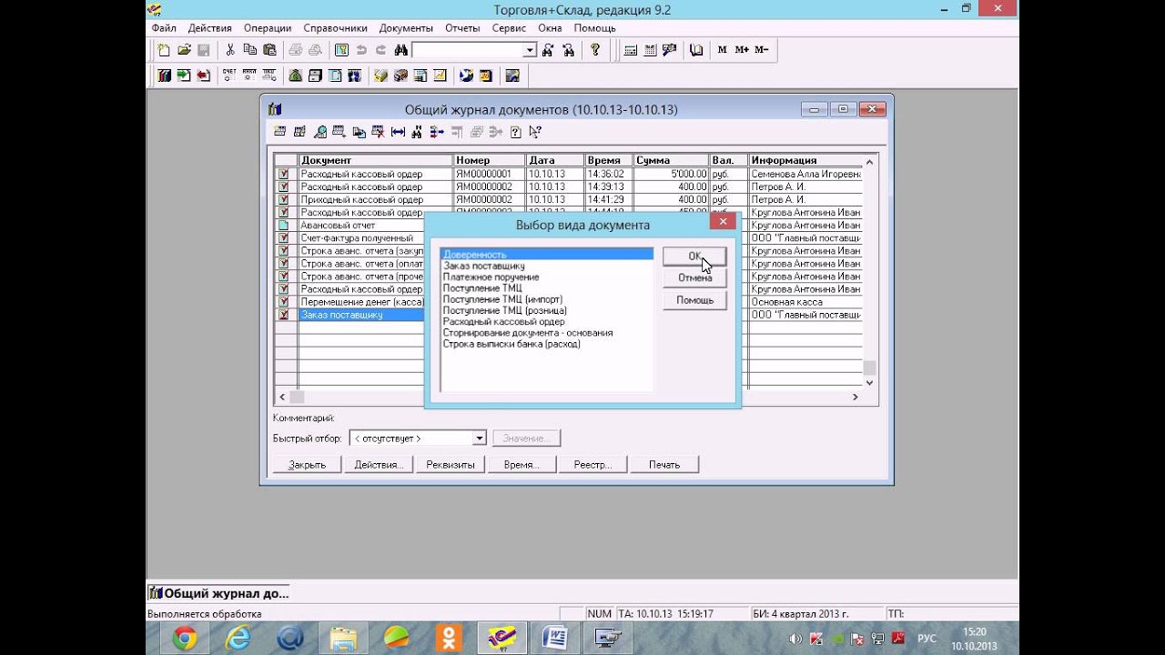Image resolution: width=1165 pixels, height=655 pixels.
Task: Open file using the folder toolbar icon
Action: (184, 50)
